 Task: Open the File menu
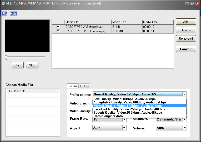[5, 14]
